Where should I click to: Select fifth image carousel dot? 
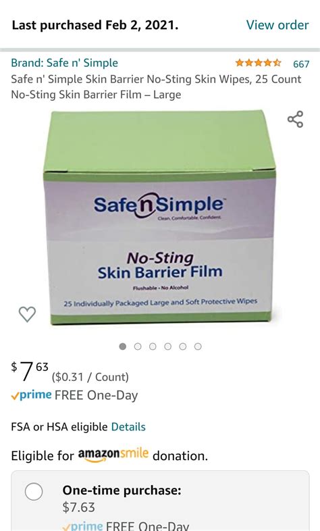(x=183, y=347)
